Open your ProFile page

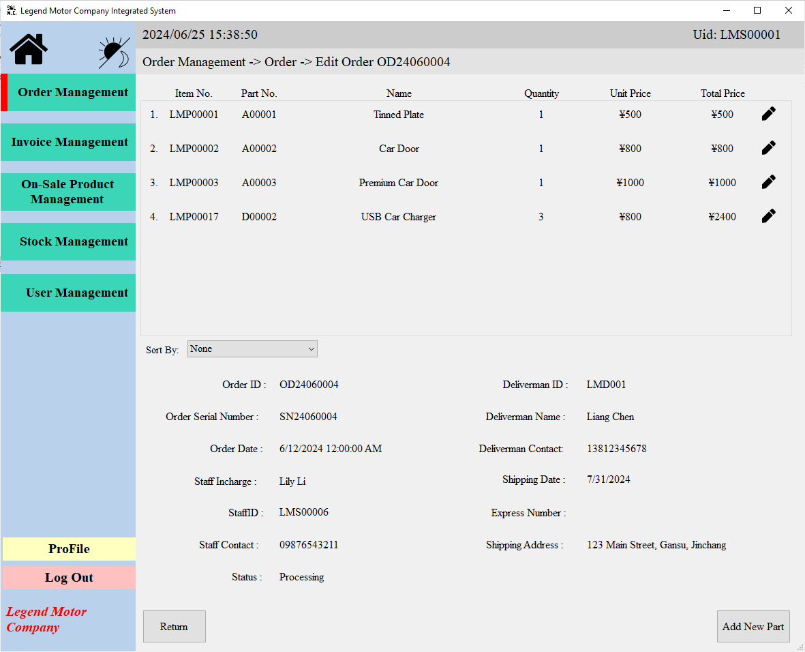click(69, 548)
